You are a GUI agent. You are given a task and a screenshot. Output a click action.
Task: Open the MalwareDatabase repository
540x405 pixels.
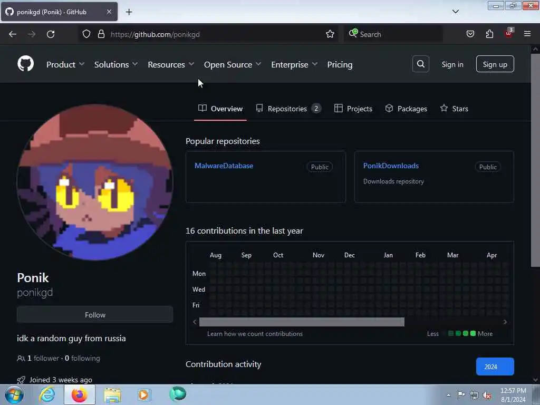pyautogui.click(x=224, y=166)
